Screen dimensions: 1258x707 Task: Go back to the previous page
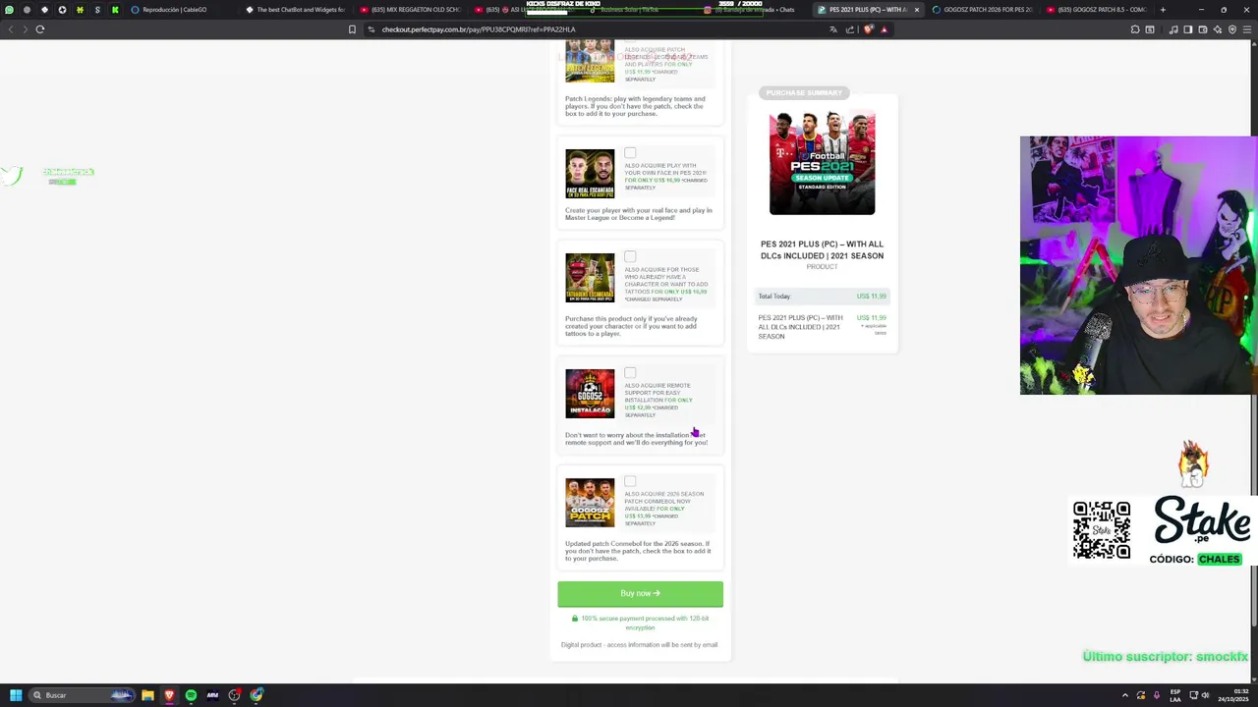(x=11, y=29)
